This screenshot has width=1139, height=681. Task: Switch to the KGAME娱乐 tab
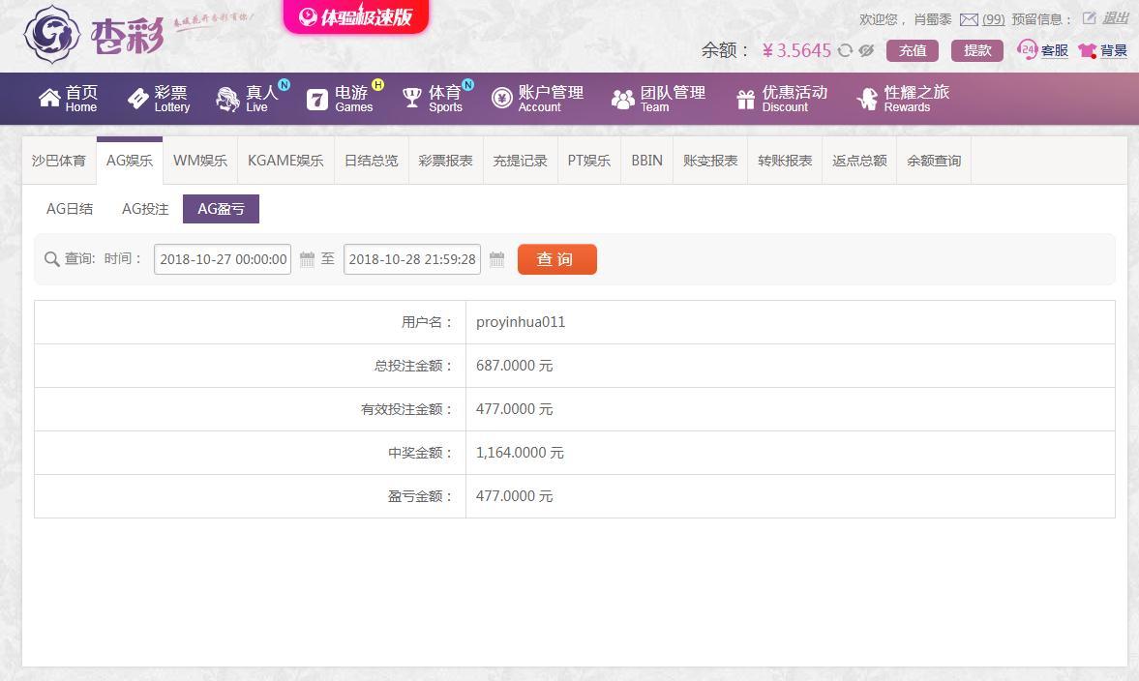click(285, 161)
